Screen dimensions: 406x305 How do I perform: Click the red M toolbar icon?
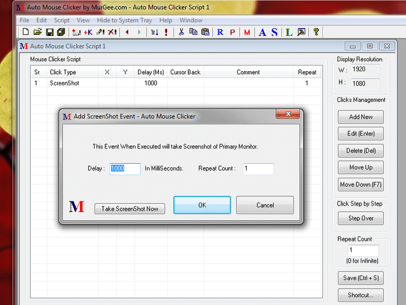(247, 32)
